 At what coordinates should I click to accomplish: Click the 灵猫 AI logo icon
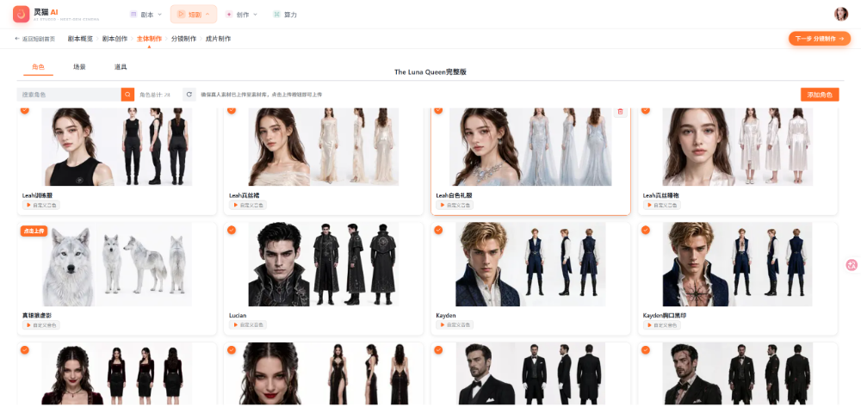pyautogui.click(x=21, y=15)
